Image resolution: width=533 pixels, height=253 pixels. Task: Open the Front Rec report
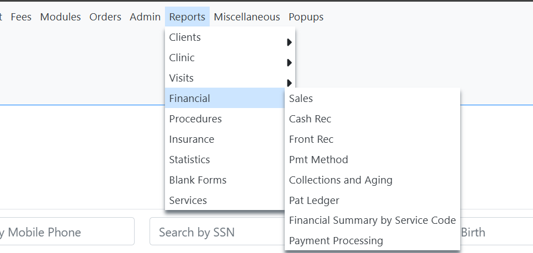click(x=311, y=139)
